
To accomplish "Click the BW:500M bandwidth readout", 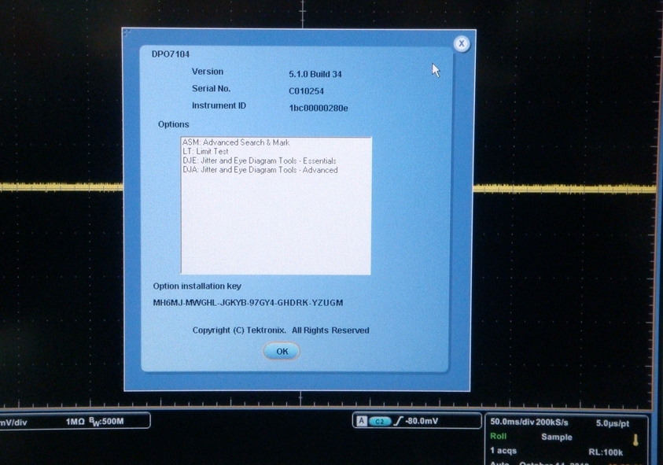I will (x=106, y=422).
